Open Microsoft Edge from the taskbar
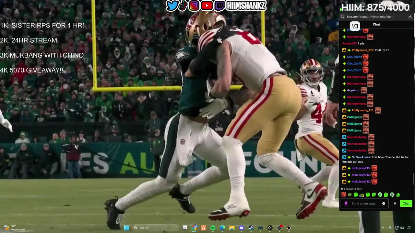 [222, 228]
